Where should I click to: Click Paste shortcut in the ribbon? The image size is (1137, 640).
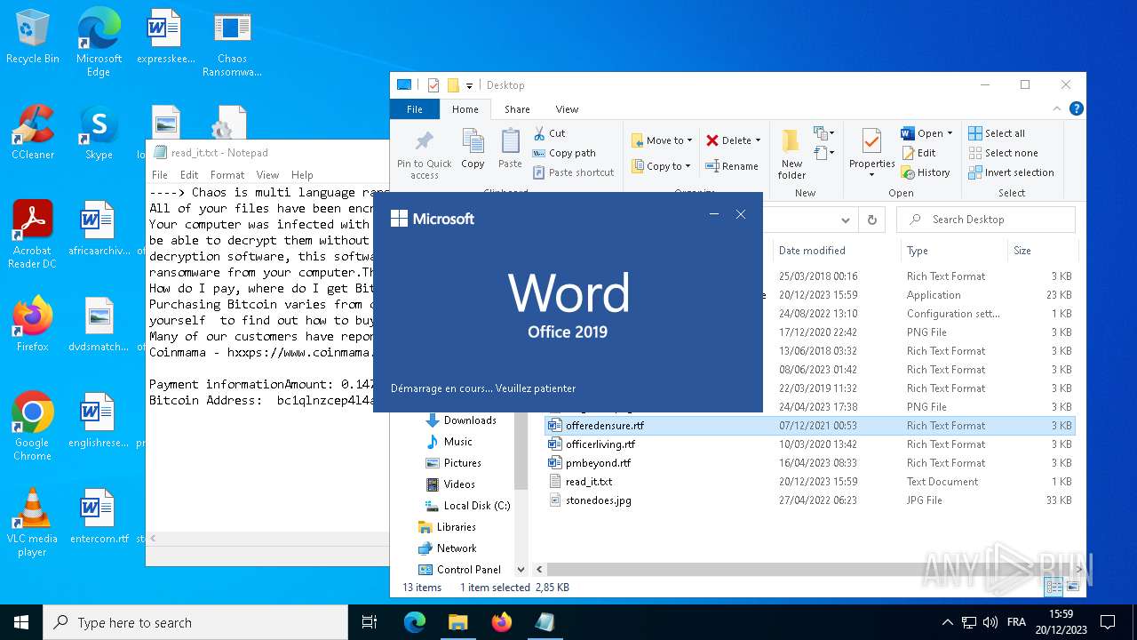point(573,172)
